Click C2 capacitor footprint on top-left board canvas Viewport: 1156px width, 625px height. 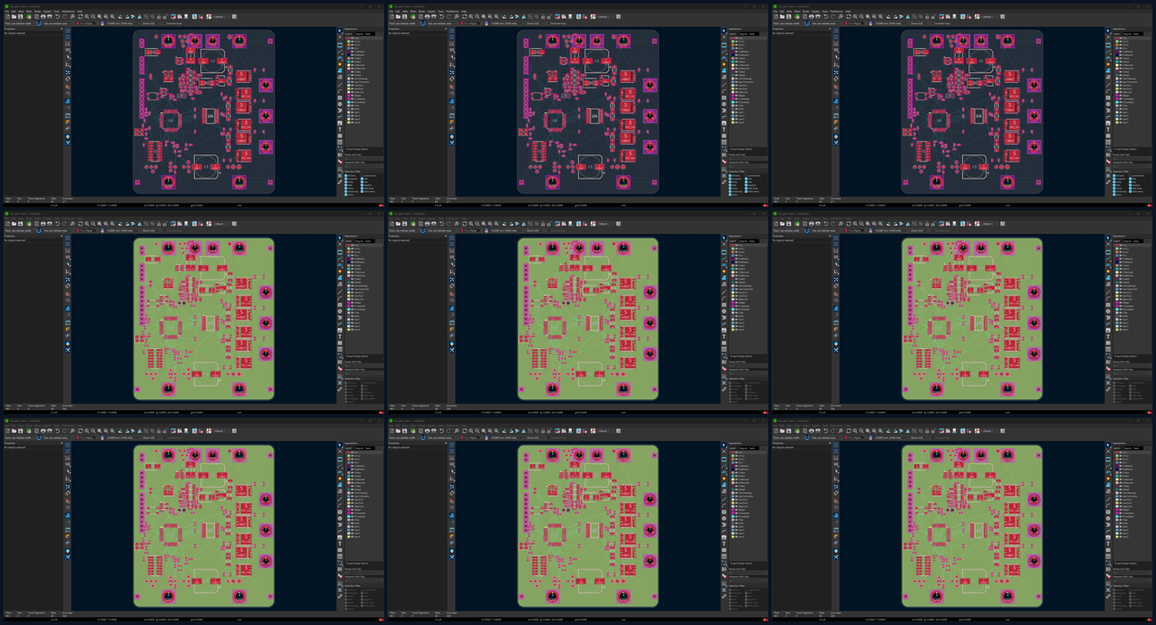click(213, 61)
